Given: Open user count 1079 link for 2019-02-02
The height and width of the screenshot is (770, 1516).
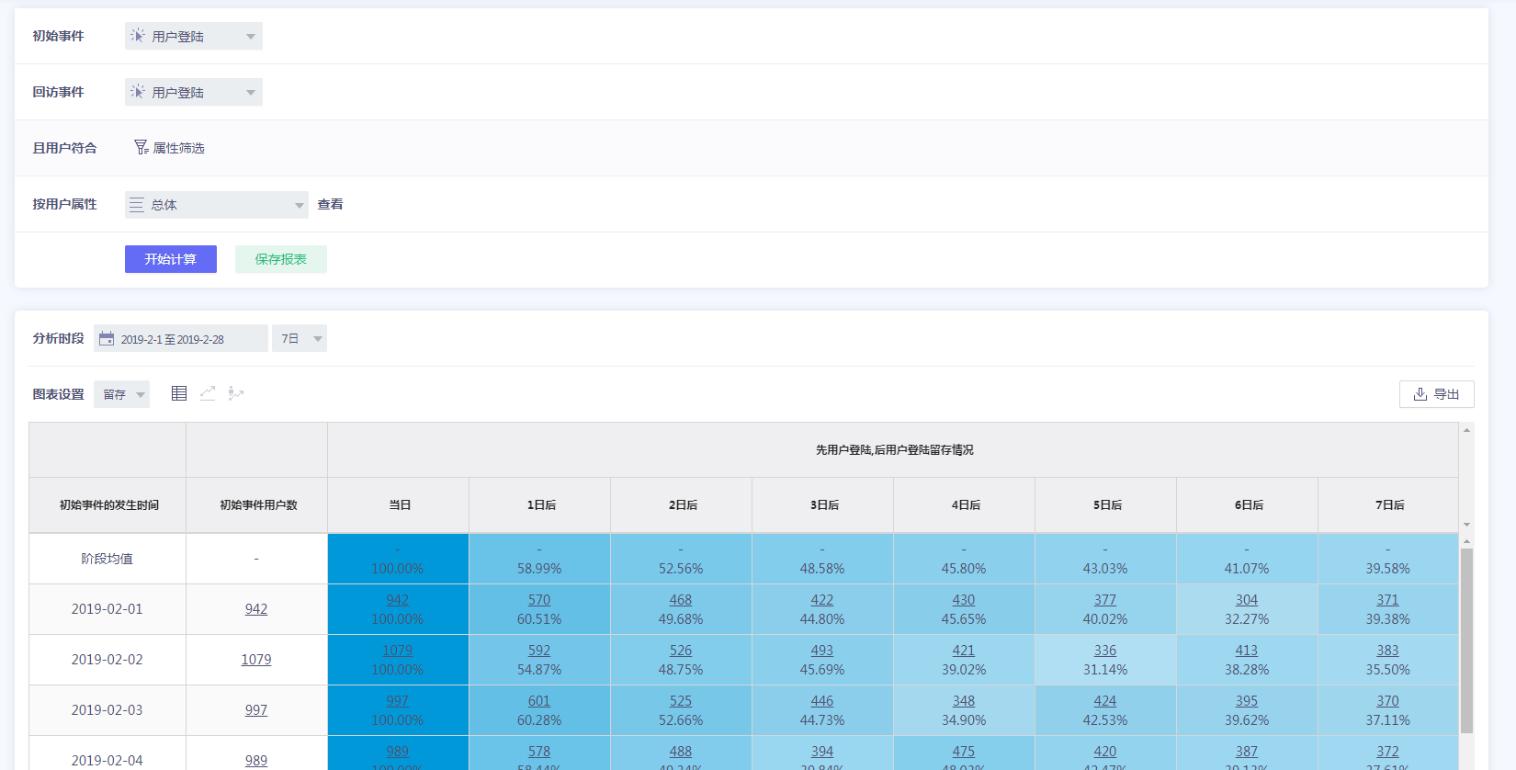Looking at the screenshot, I should coord(256,660).
